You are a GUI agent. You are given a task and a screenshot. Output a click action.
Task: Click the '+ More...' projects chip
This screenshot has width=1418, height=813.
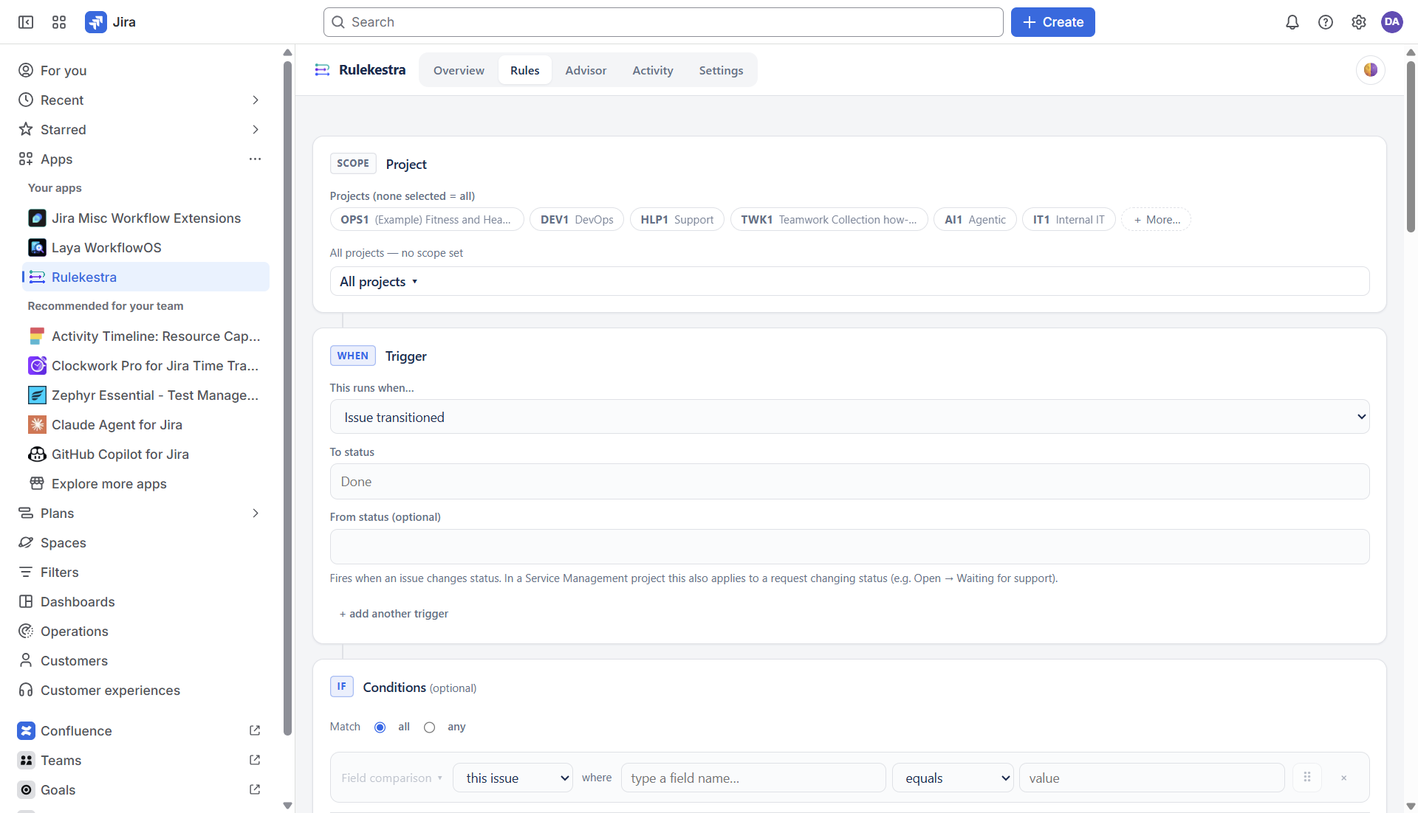(1157, 220)
